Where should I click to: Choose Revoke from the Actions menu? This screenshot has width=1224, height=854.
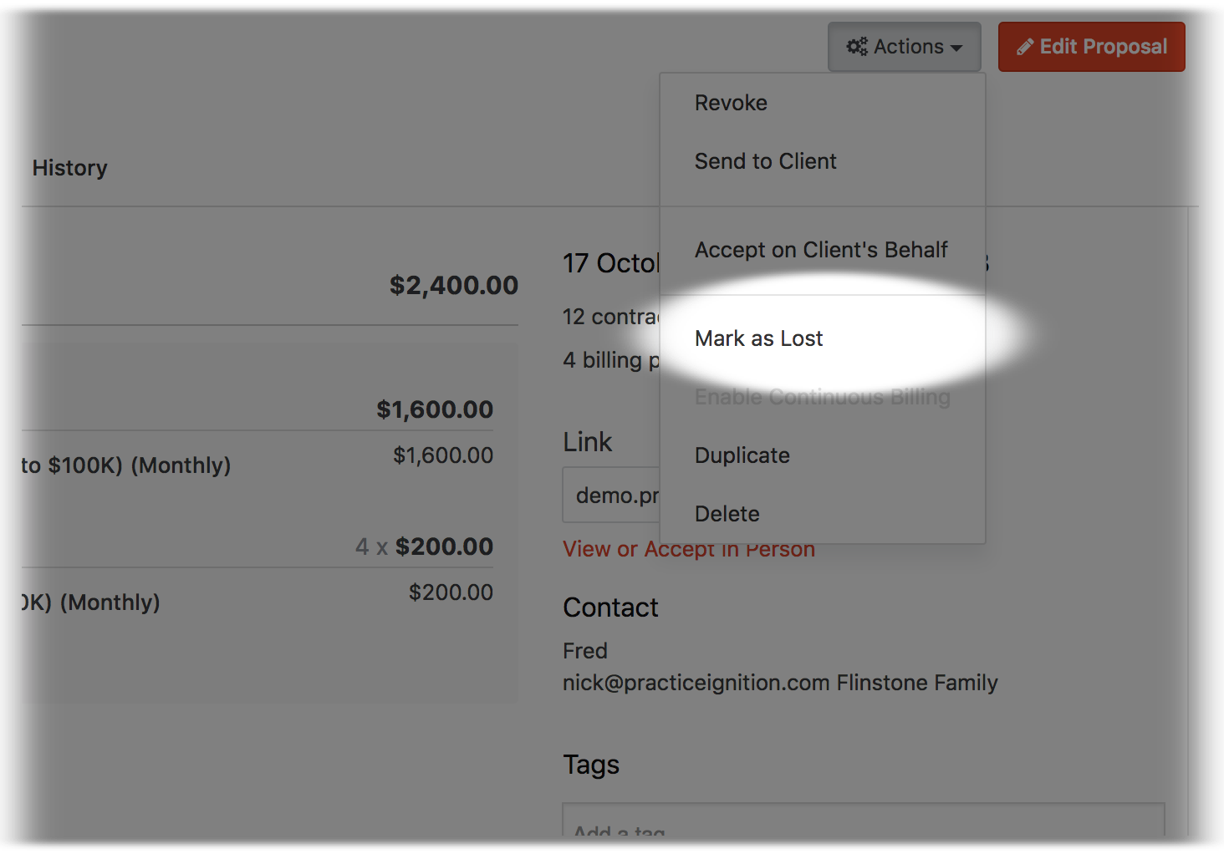[731, 103]
